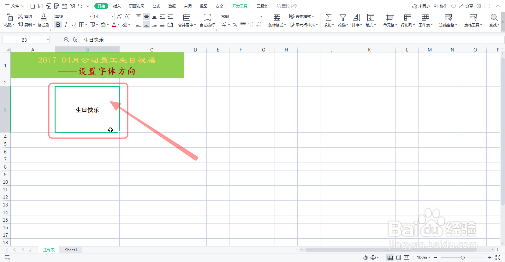Click the Freeze Panes (冻结窗格) icon
This screenshot has height=262, width=505.
coord(448,17)
